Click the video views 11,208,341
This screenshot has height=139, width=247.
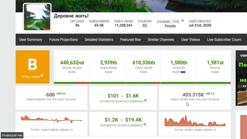[x=123, y=25]
